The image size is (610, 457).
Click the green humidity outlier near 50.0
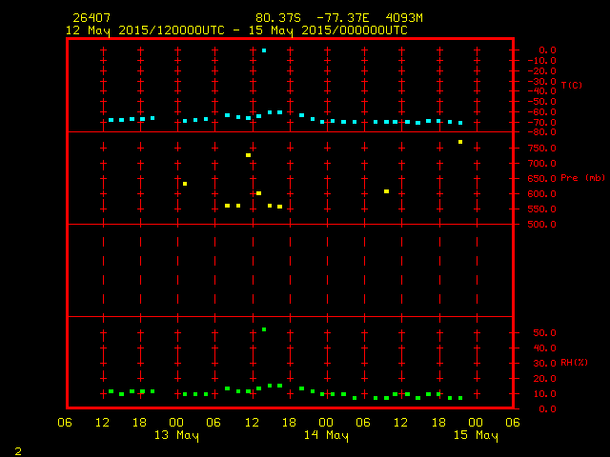pyautogui.click(x=264, y=329)
